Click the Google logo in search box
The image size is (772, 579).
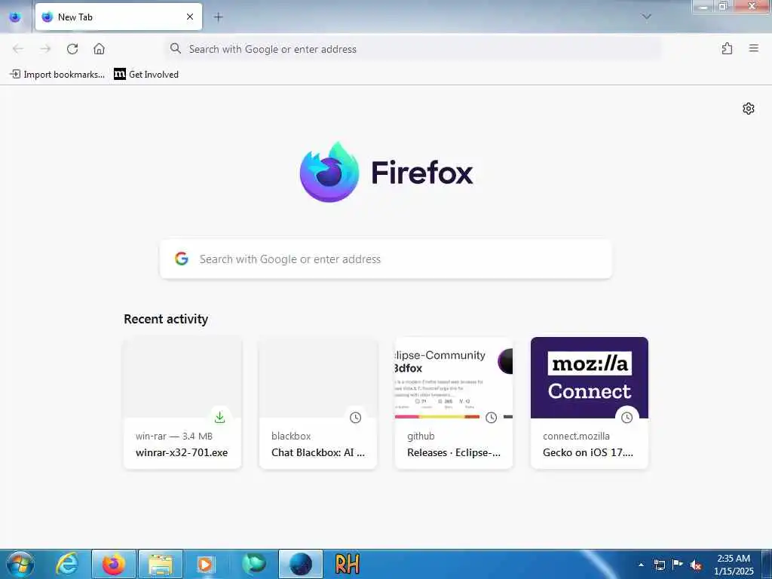pos(182,259)
